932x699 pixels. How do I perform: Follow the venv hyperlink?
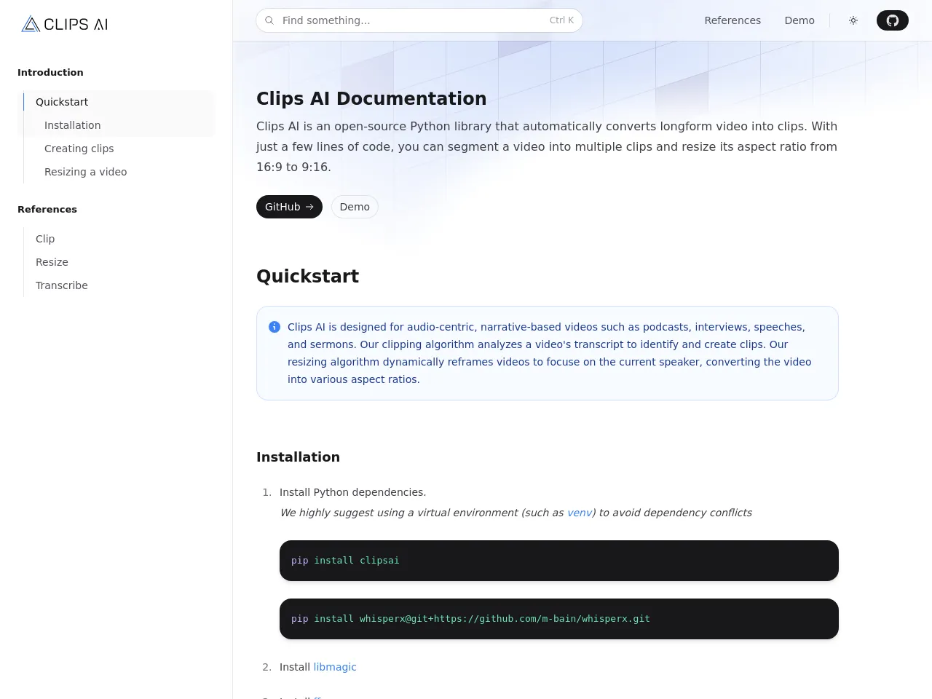click(x=580, y=513)
